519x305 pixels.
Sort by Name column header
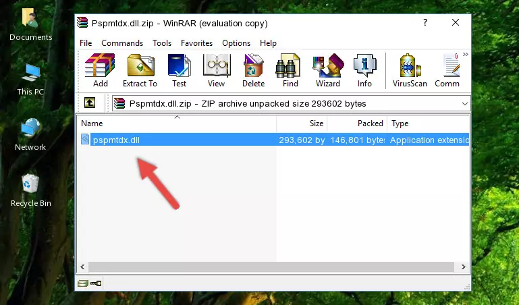pos(177,123)
